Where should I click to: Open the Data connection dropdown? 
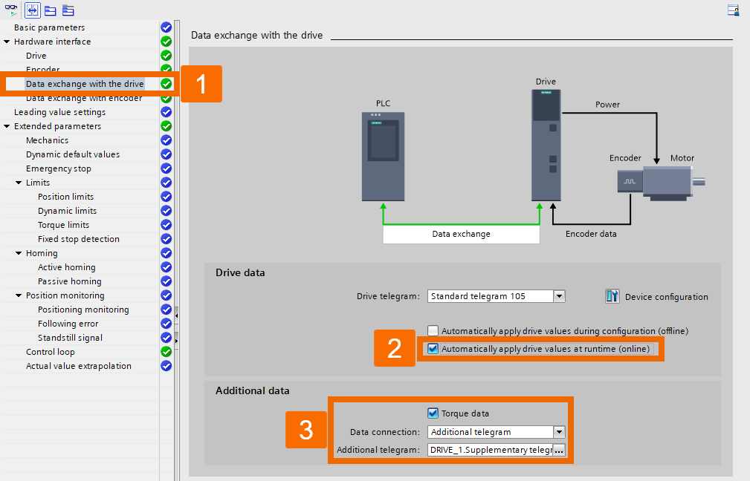559,431
